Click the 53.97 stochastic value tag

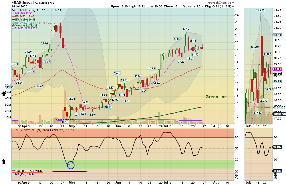pyautogui.click(x=277, y=147)
